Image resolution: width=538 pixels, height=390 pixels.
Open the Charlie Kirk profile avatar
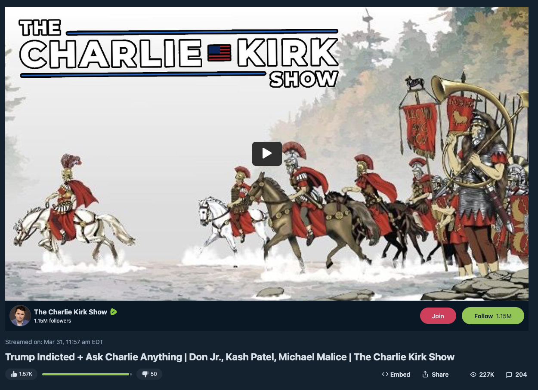pos(20,316)
